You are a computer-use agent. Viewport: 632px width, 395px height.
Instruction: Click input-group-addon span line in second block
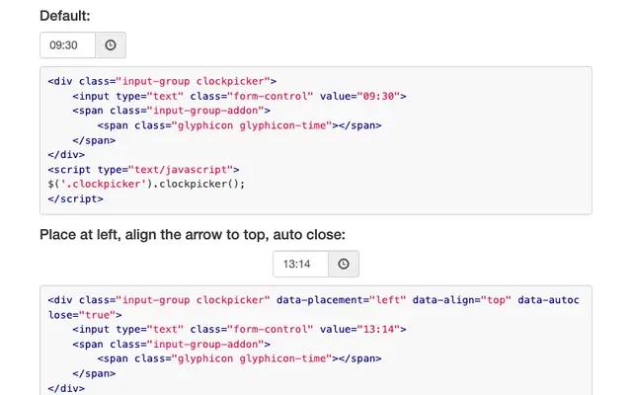click(x=171, y=345)
